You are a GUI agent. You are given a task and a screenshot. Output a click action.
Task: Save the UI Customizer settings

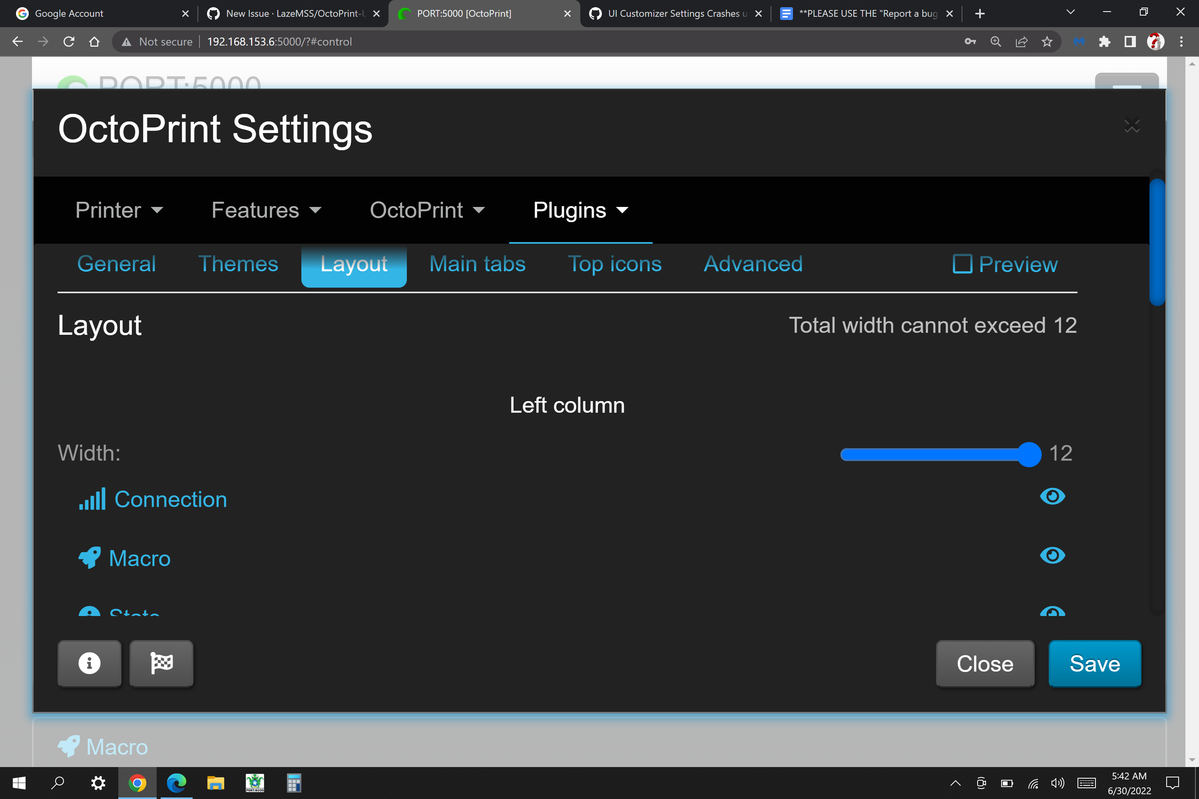(x=1095, y=664)
